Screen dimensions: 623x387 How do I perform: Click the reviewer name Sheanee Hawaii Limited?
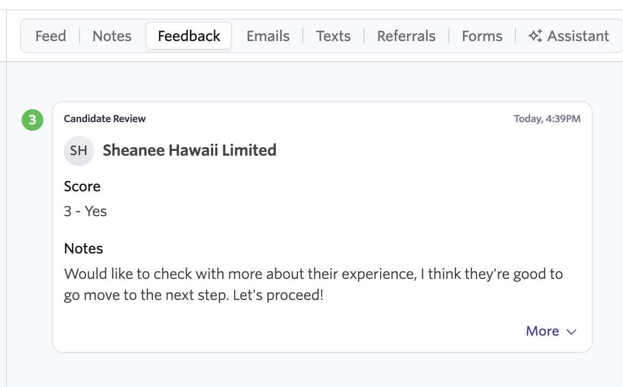pyautogui.click(x=189, y=150)
